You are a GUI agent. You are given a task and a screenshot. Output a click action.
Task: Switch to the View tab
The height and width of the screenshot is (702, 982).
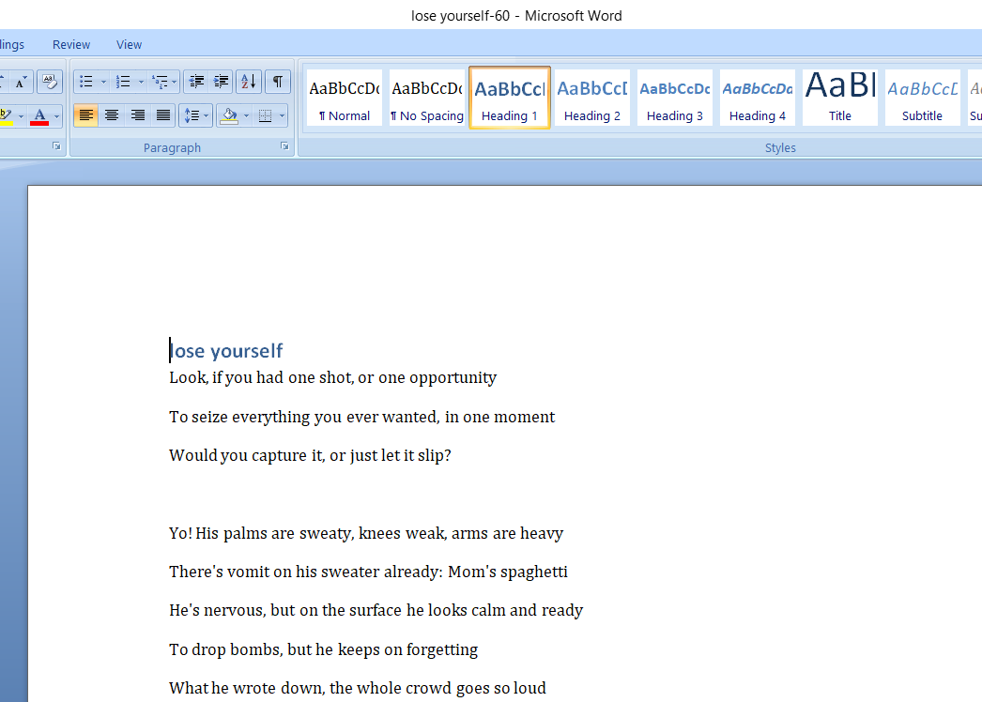(x=129, y=44)
